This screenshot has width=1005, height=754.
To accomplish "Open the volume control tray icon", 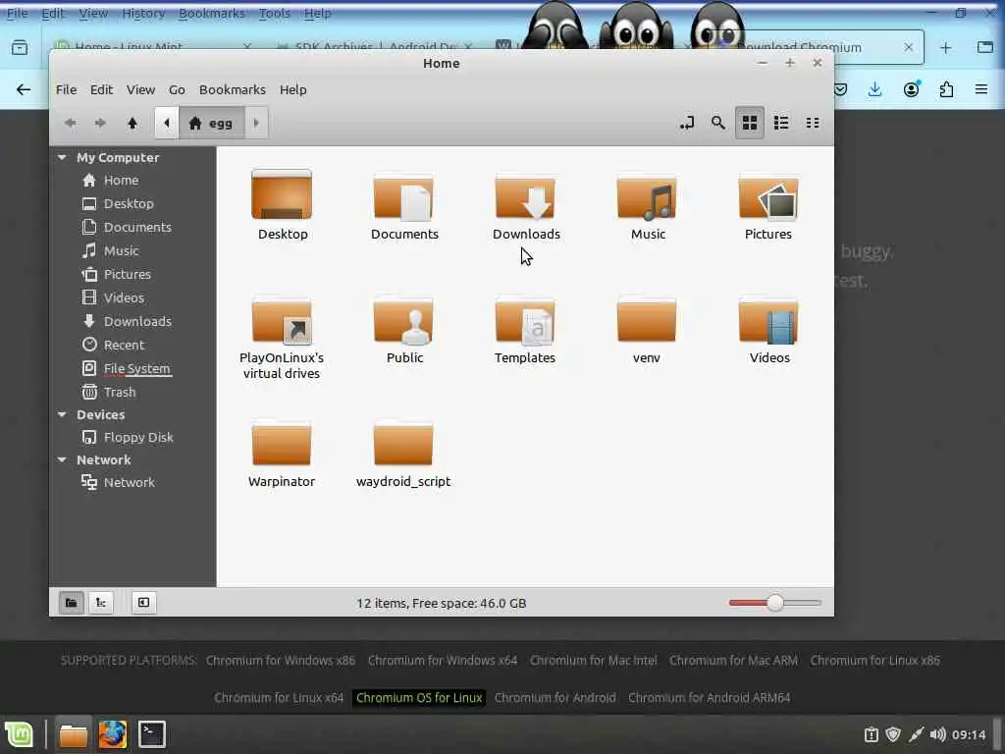I will point(937,734).
